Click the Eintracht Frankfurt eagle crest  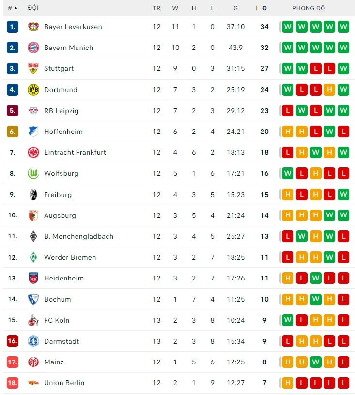(33, 152)
